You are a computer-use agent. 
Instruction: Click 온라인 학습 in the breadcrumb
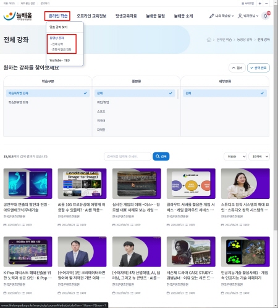224,40
